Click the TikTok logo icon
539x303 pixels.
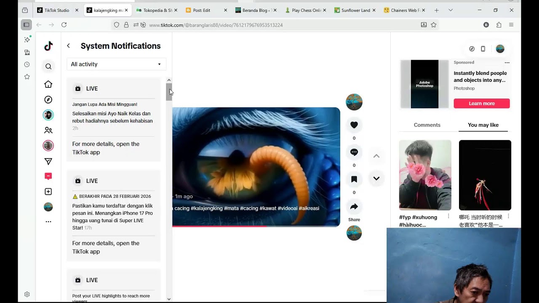point(48,46)
